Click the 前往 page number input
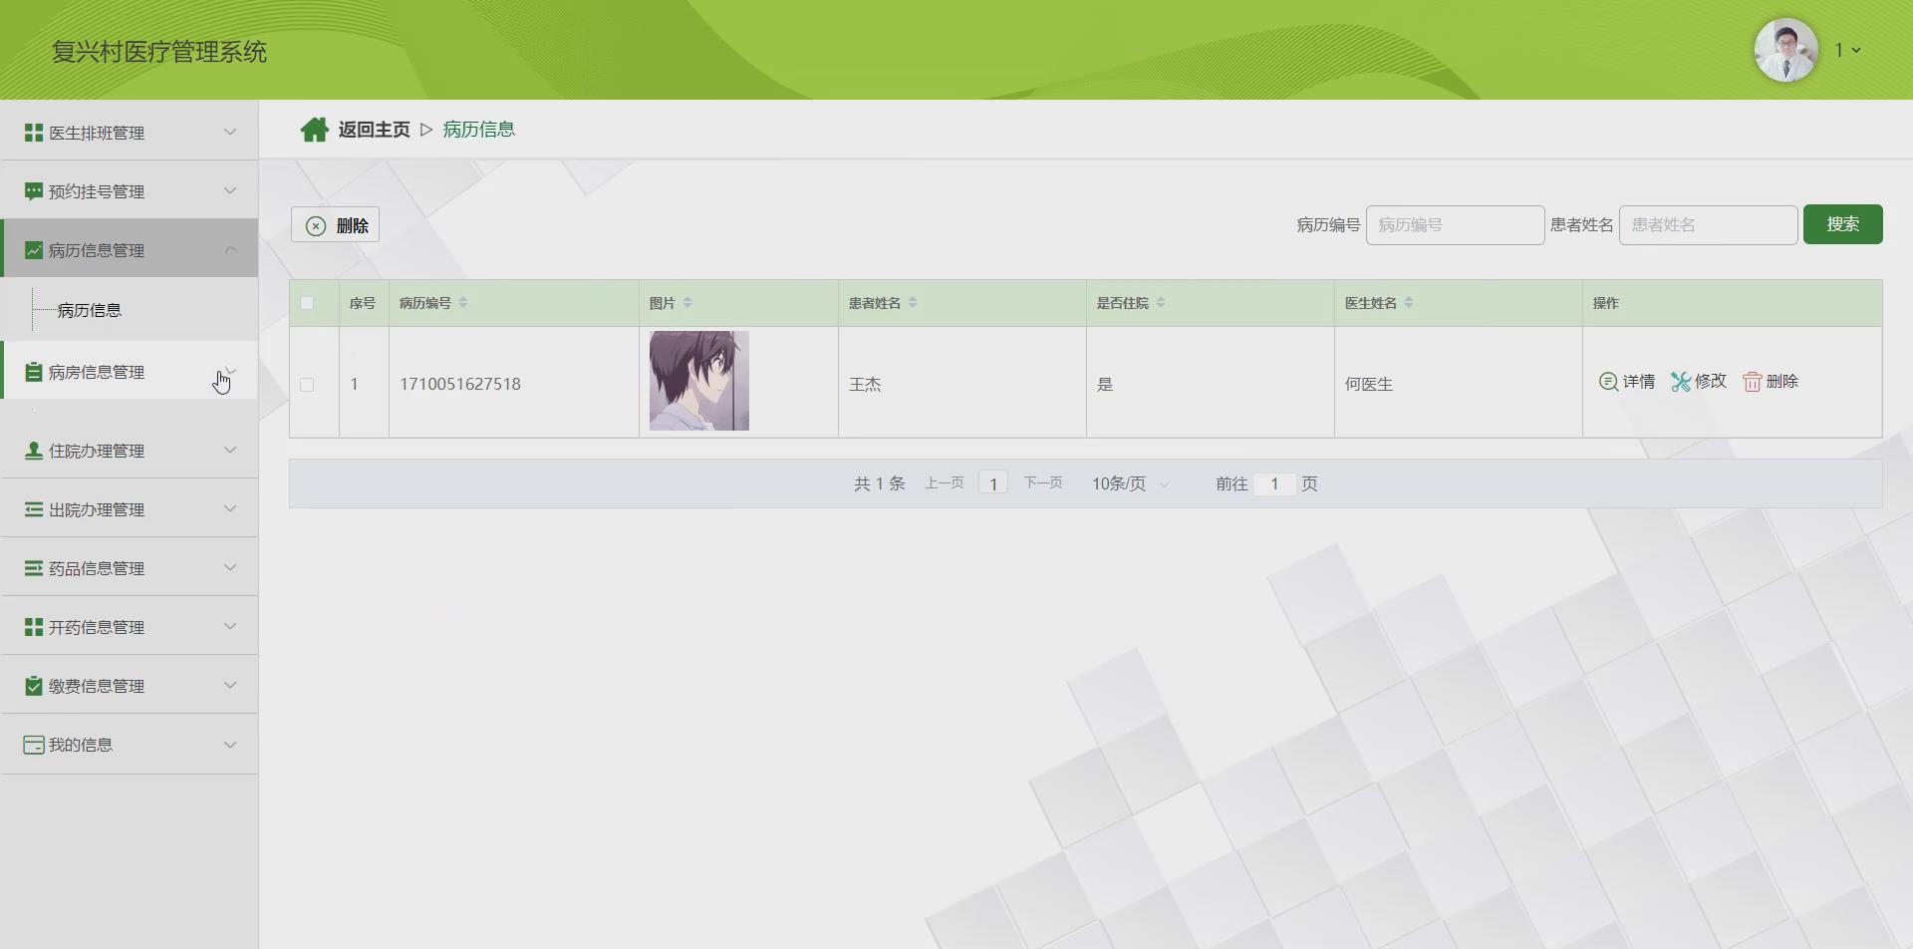This screenshot has height=949, width=1913. (x=1274, y=483)
